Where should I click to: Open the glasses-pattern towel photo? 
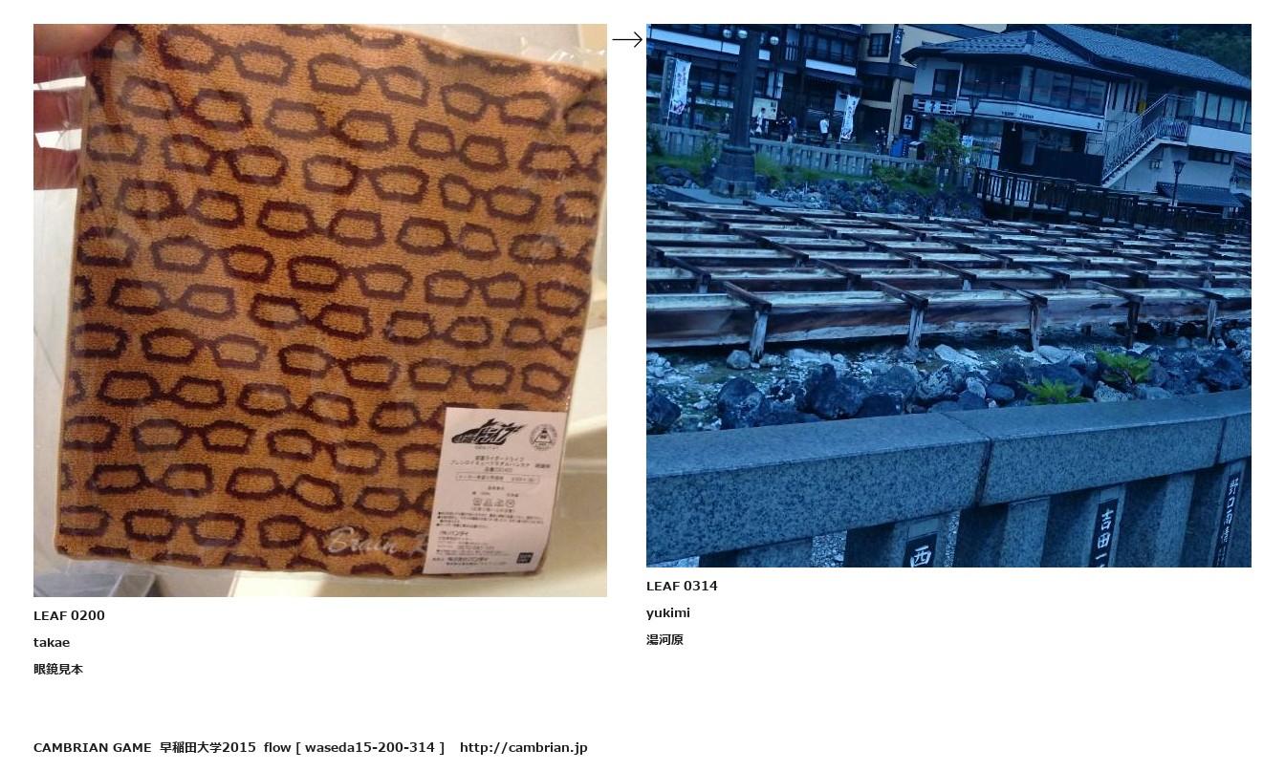(x=320, y=311)
